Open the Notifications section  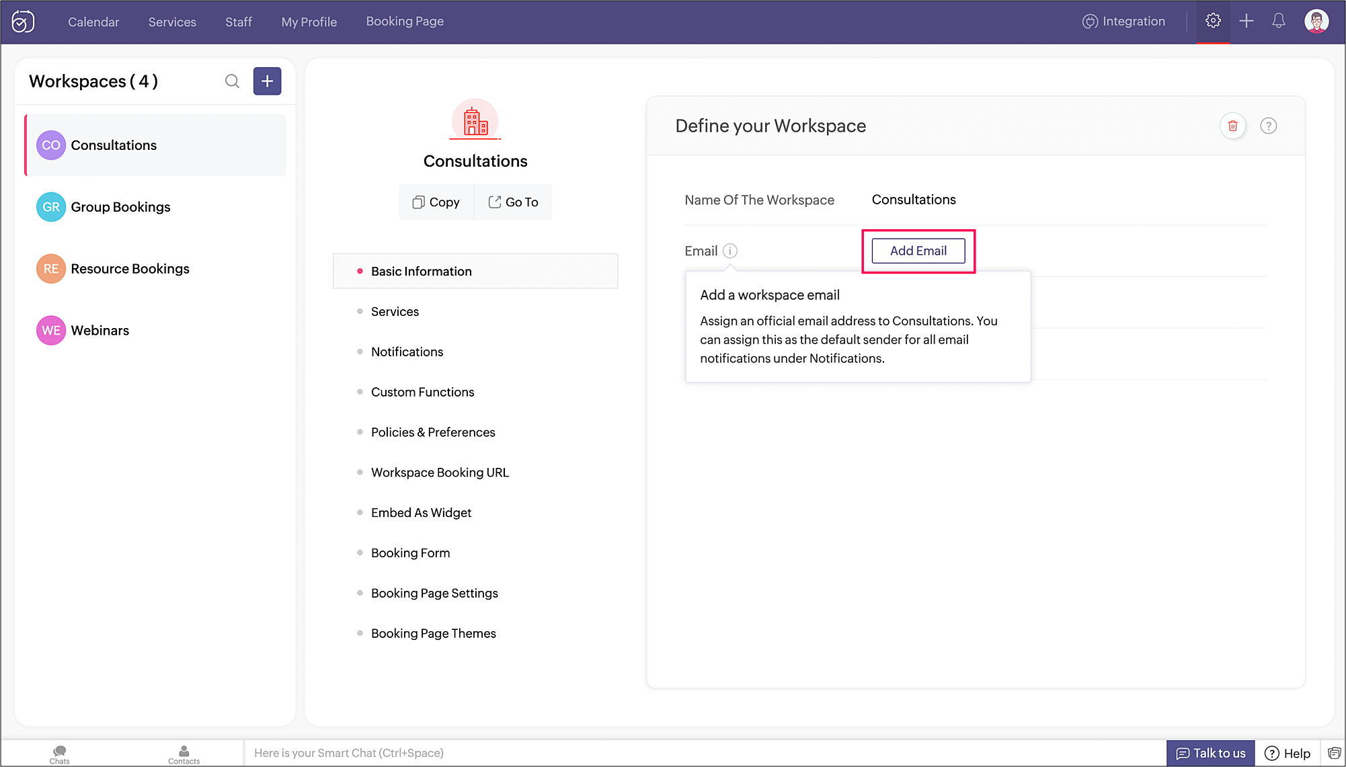[x=407, y=352]
